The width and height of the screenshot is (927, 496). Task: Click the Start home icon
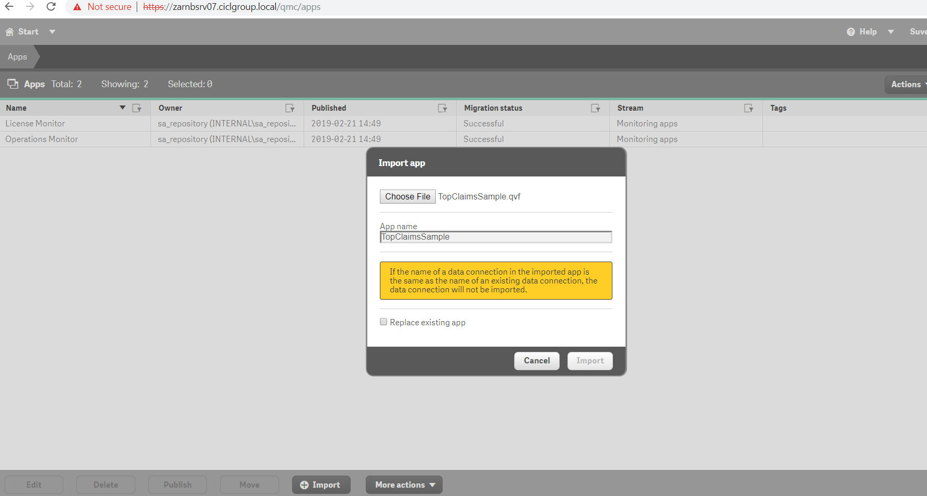[9, 32]
